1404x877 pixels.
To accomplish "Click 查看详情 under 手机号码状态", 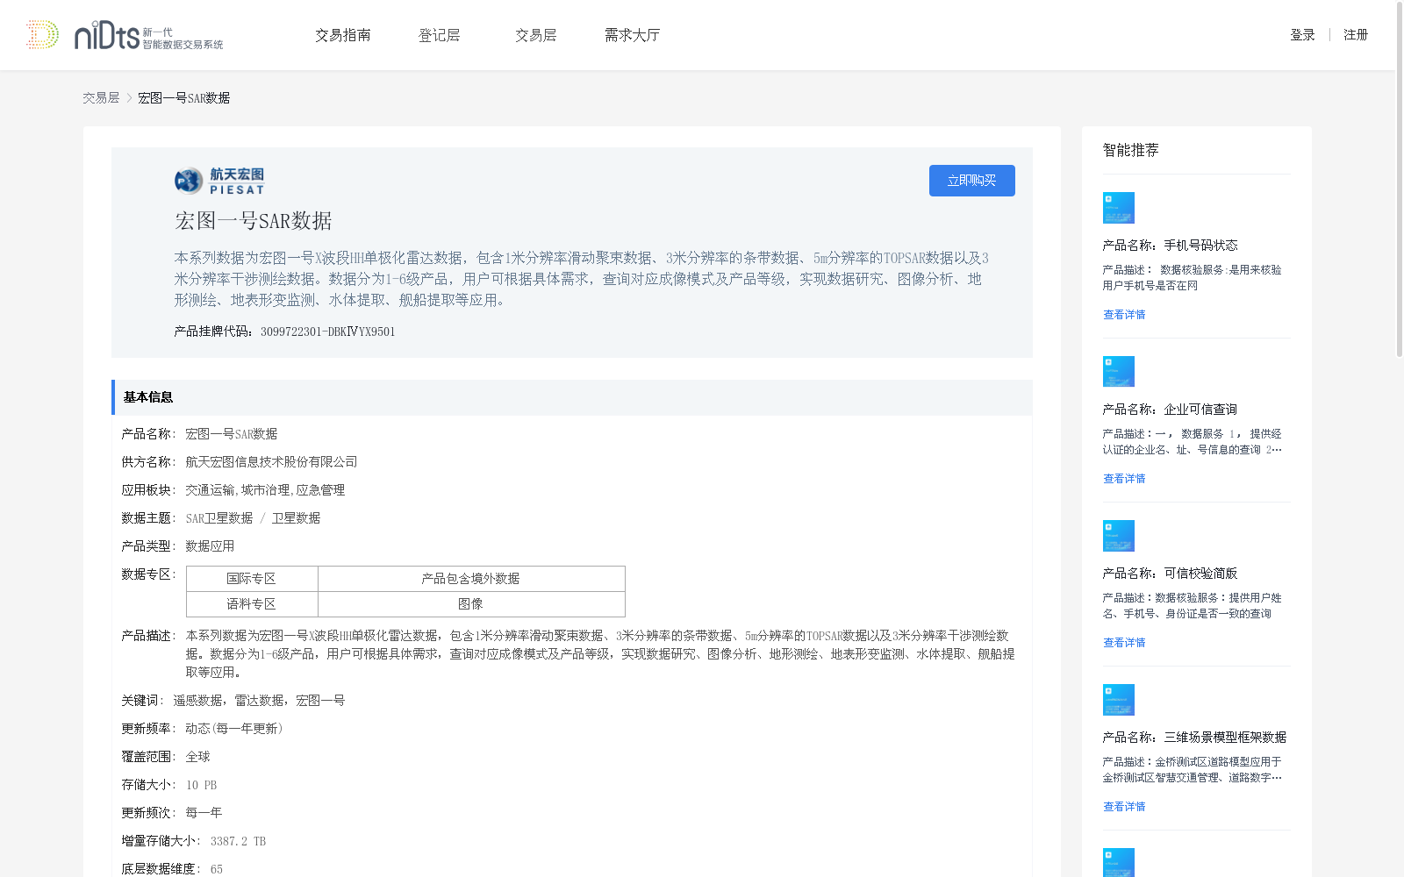I will tap(1124, 315).
